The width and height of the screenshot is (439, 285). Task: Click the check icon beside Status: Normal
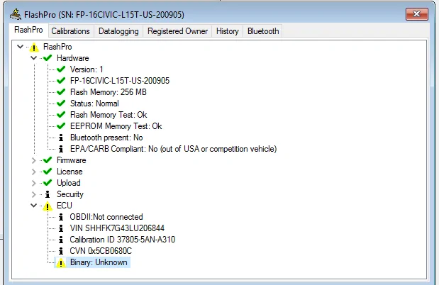[61, 104]
